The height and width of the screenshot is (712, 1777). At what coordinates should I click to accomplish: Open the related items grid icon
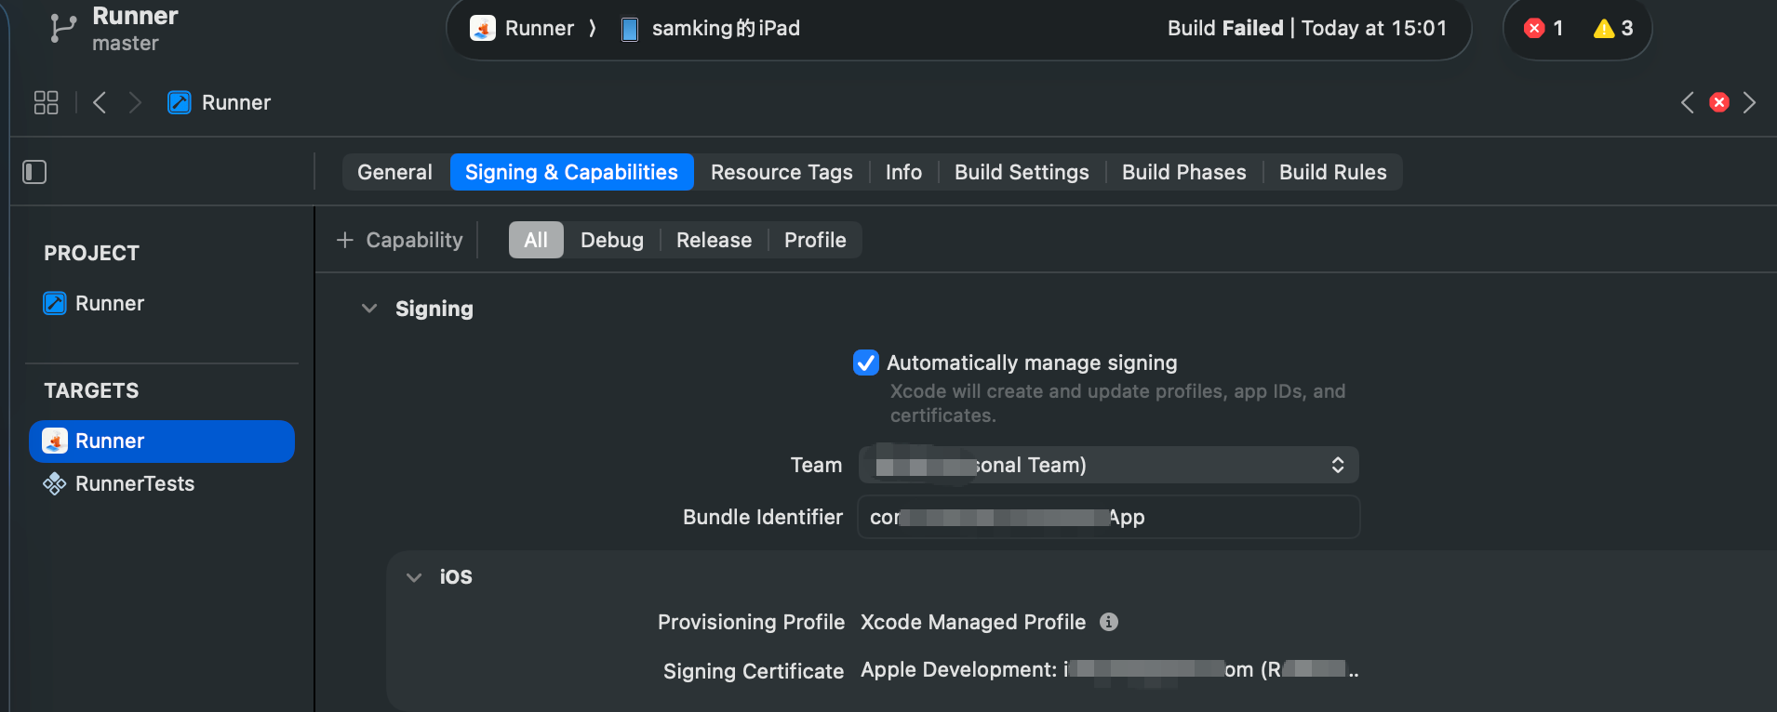(47, 102)
